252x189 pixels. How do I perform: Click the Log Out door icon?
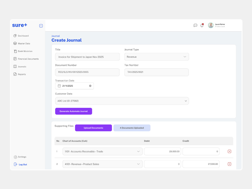pyautogui.click(x=15, y=164)
